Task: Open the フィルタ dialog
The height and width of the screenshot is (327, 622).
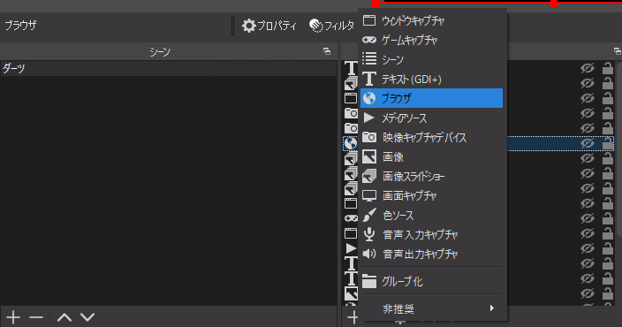Action: coord(331,26)
